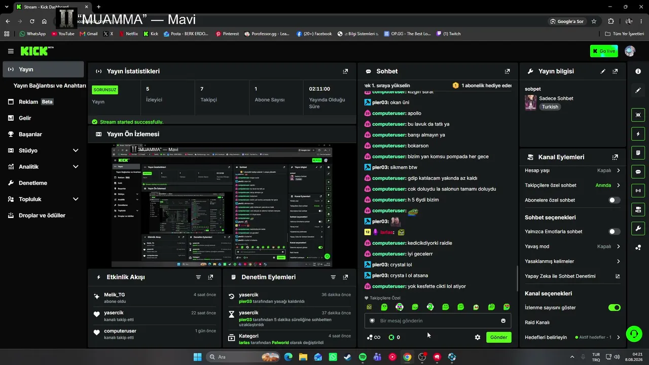Send message with Gönder button
This screenshot has width=649, height=365.
point(499,337)
